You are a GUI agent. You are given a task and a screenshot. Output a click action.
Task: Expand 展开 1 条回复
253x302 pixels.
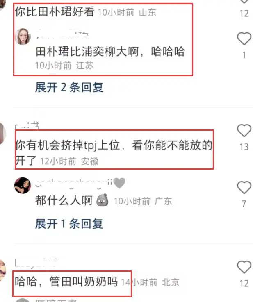pyautogui.click(x=69, y=224)
